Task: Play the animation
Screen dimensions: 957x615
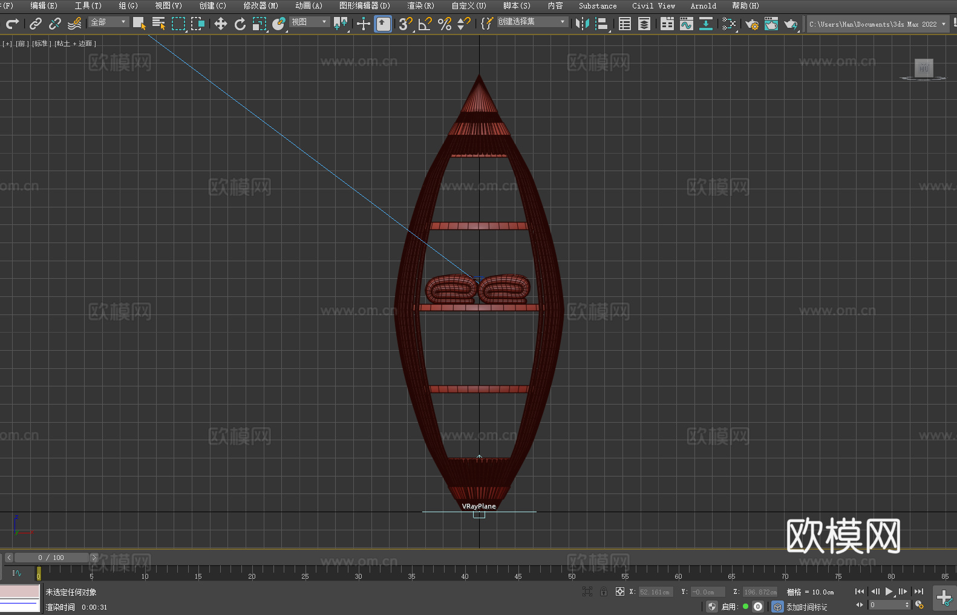Action: (889, 591)
